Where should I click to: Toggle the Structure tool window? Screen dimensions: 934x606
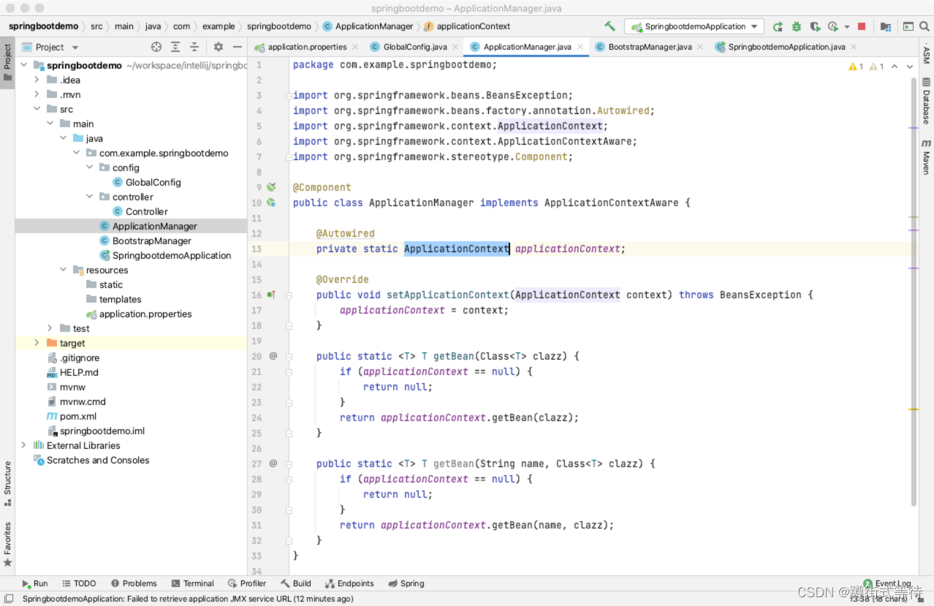tap(7, 484)
